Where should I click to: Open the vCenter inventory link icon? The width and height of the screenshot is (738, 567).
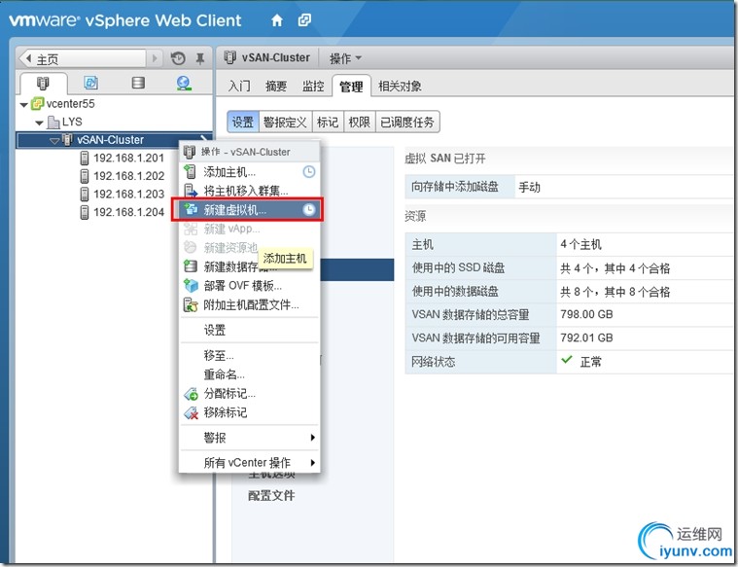(x=304, y=20)
